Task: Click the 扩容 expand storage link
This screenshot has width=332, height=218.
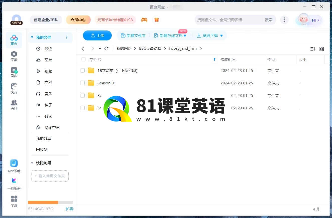Action: pos(69,209)
